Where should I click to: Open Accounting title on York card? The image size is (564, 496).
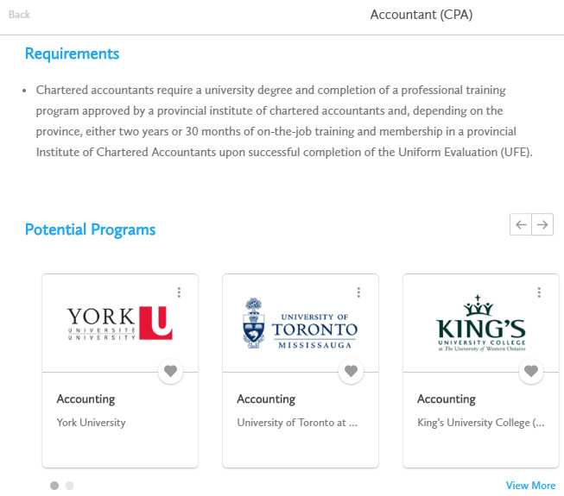pyautogui.click(x=86, y=399)
